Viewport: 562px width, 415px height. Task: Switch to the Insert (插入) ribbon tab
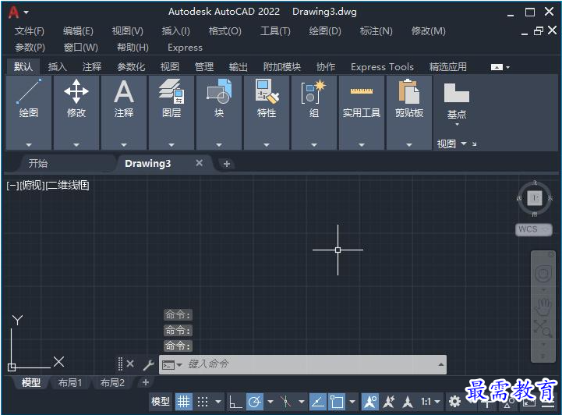coord(58,67)
